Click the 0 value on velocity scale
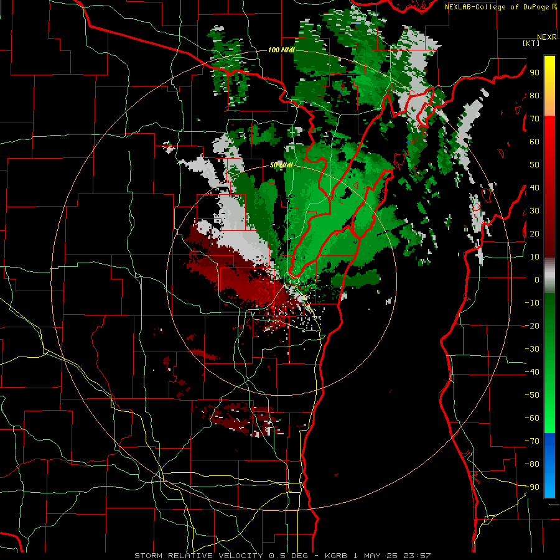This screenshot has width=560, height=560. pos(537,279)
